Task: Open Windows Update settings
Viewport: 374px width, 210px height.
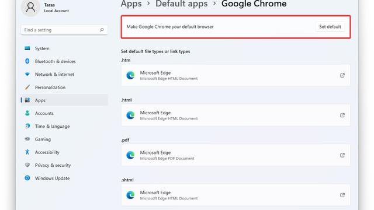Action: point(64,178)
